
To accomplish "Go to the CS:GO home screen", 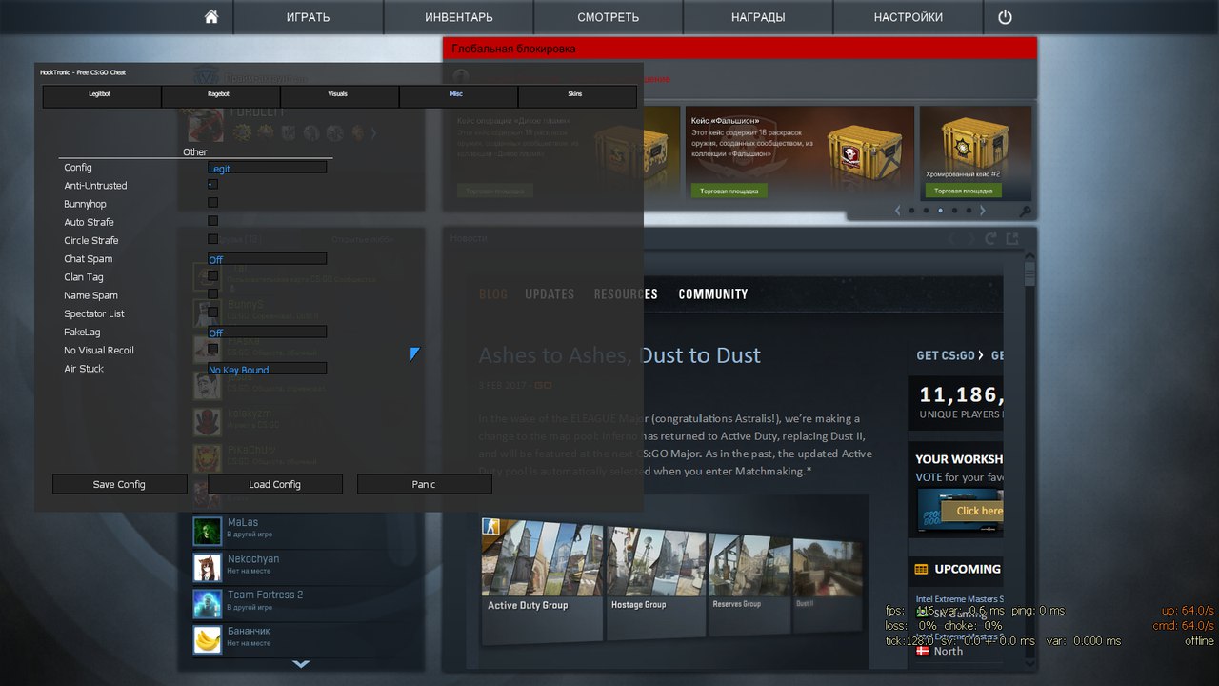I will click(211, 17).
